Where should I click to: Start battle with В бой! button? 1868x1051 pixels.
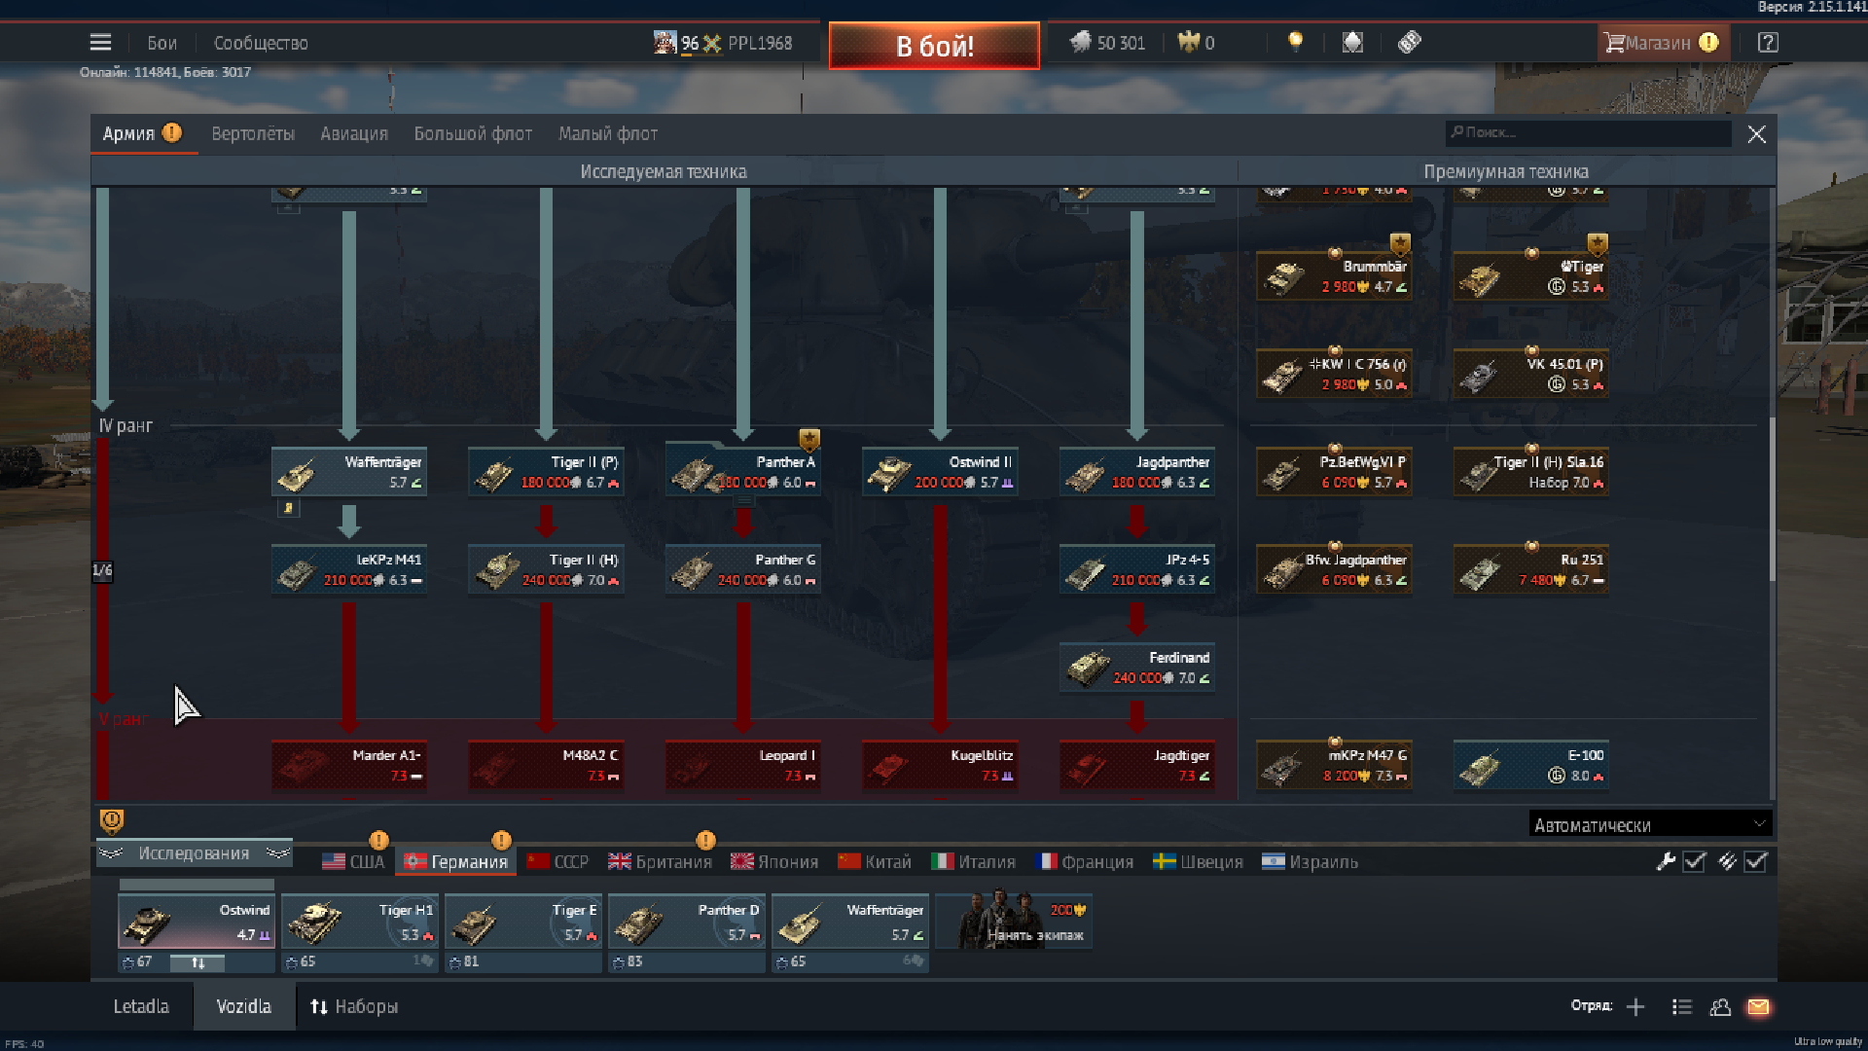934,46
